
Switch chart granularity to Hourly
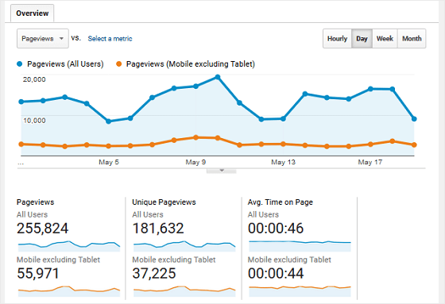pyautogui.click(x=337, y=38)
